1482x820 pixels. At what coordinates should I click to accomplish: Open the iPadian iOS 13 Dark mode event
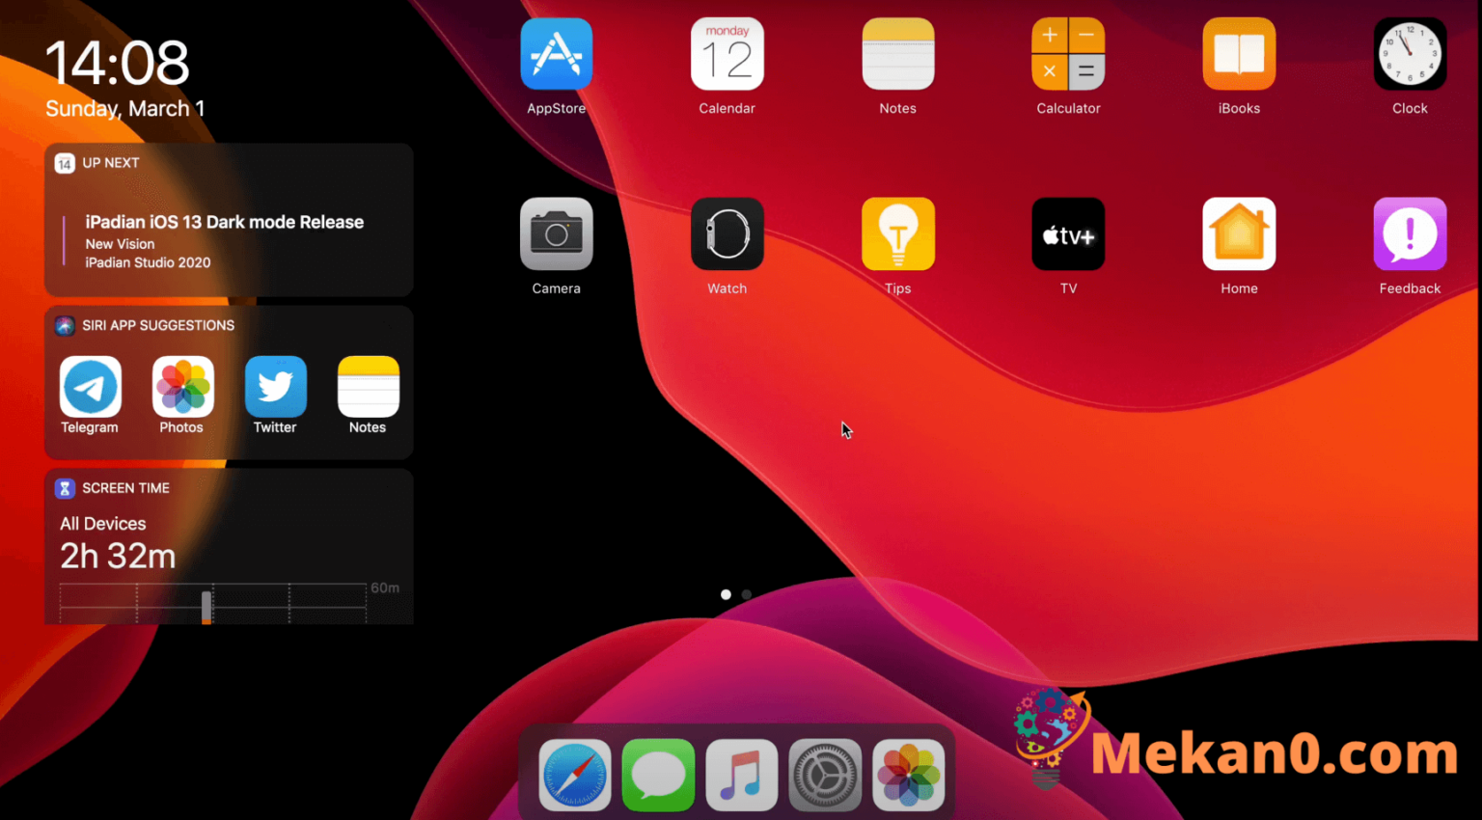tap(225, 221)
